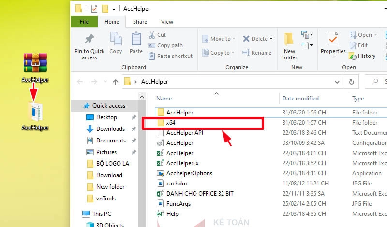Open the address bar history dropdown

click(x=338, y=82)
